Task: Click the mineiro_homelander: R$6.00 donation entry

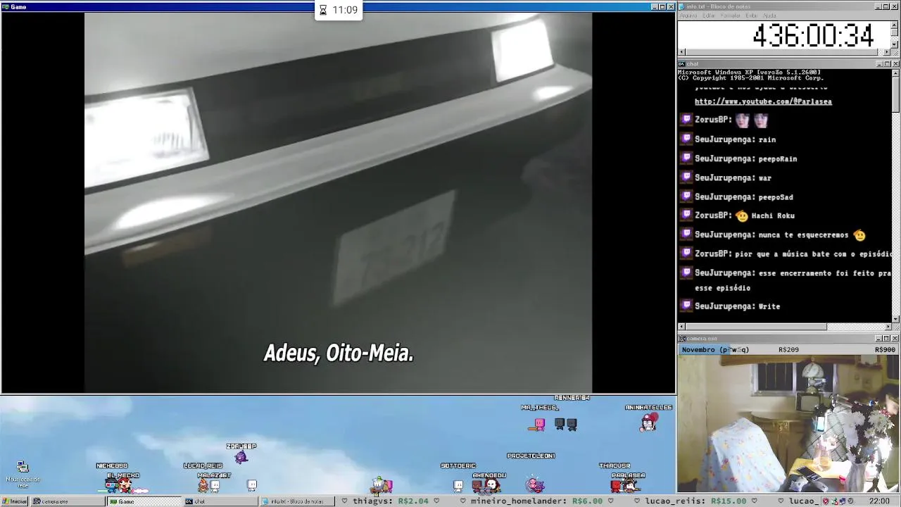Action: [x=536, y=501]
